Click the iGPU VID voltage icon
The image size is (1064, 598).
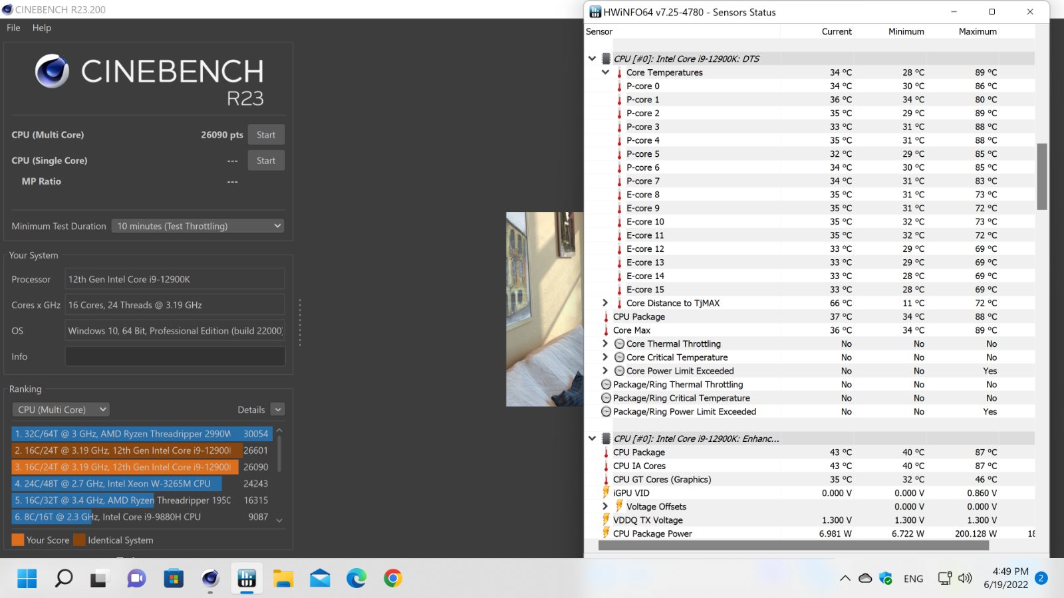click(x=606, y=492)
